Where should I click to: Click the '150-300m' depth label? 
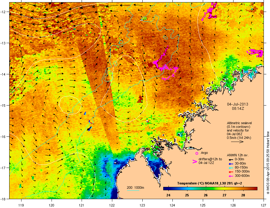pos(242,172)
